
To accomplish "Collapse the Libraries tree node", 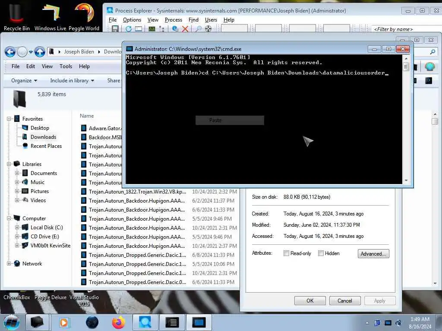I will [x=9, y=164].
